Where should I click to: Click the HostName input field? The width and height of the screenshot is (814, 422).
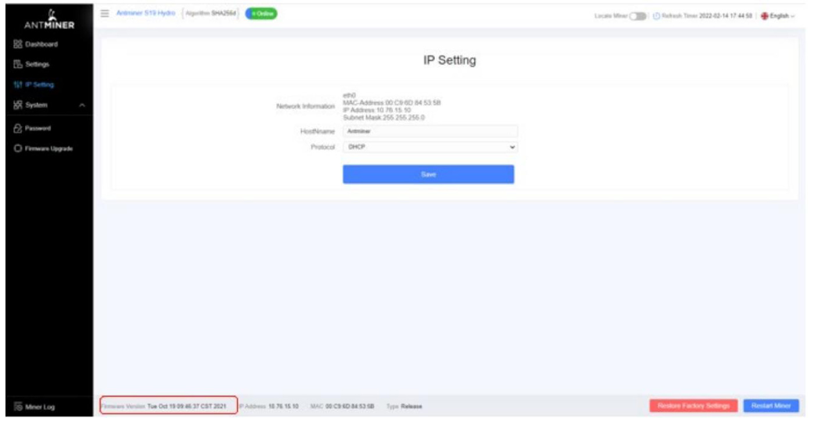click(430, 131)
